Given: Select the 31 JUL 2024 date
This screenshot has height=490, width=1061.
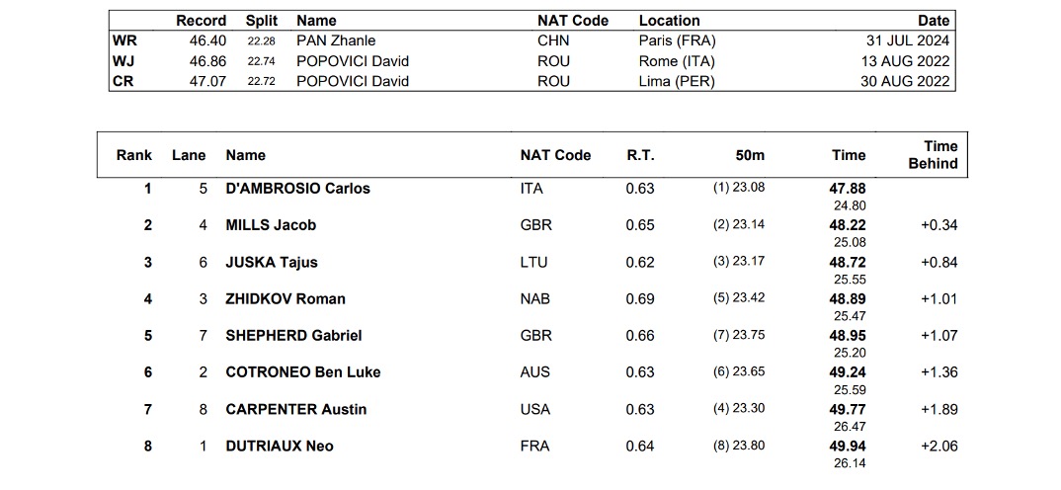Looking at the screenshot, I should pos(905,41).
